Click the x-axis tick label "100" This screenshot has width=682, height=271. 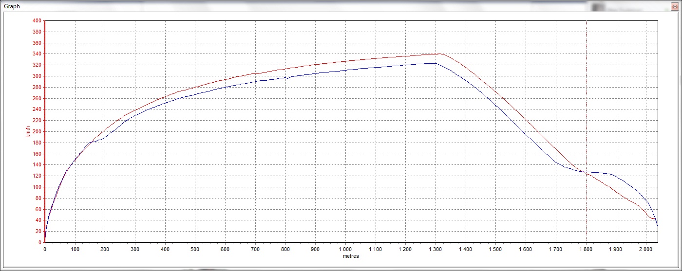(75, 249)
